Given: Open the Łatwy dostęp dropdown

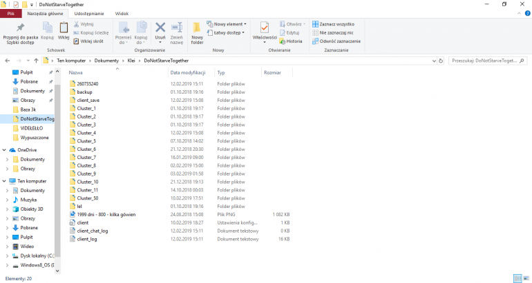Looking at the screenshot, I should (x=226, y=32).
